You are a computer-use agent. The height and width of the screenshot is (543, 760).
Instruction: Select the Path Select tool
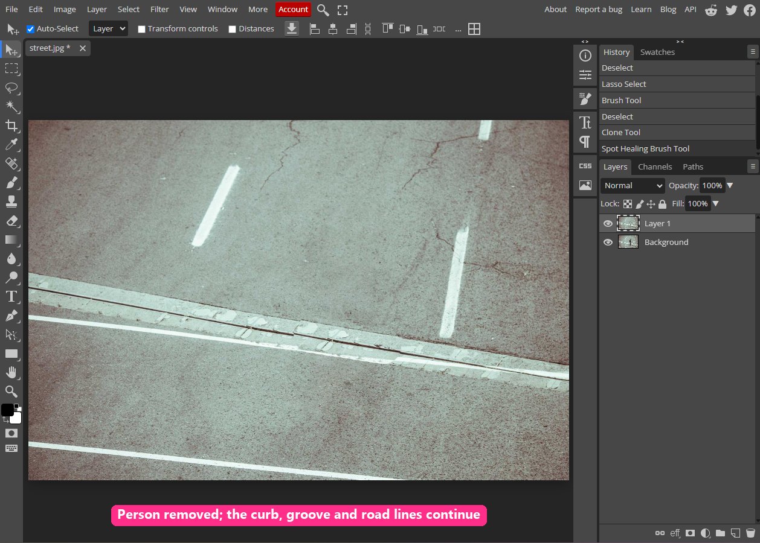tap(11, 334)
